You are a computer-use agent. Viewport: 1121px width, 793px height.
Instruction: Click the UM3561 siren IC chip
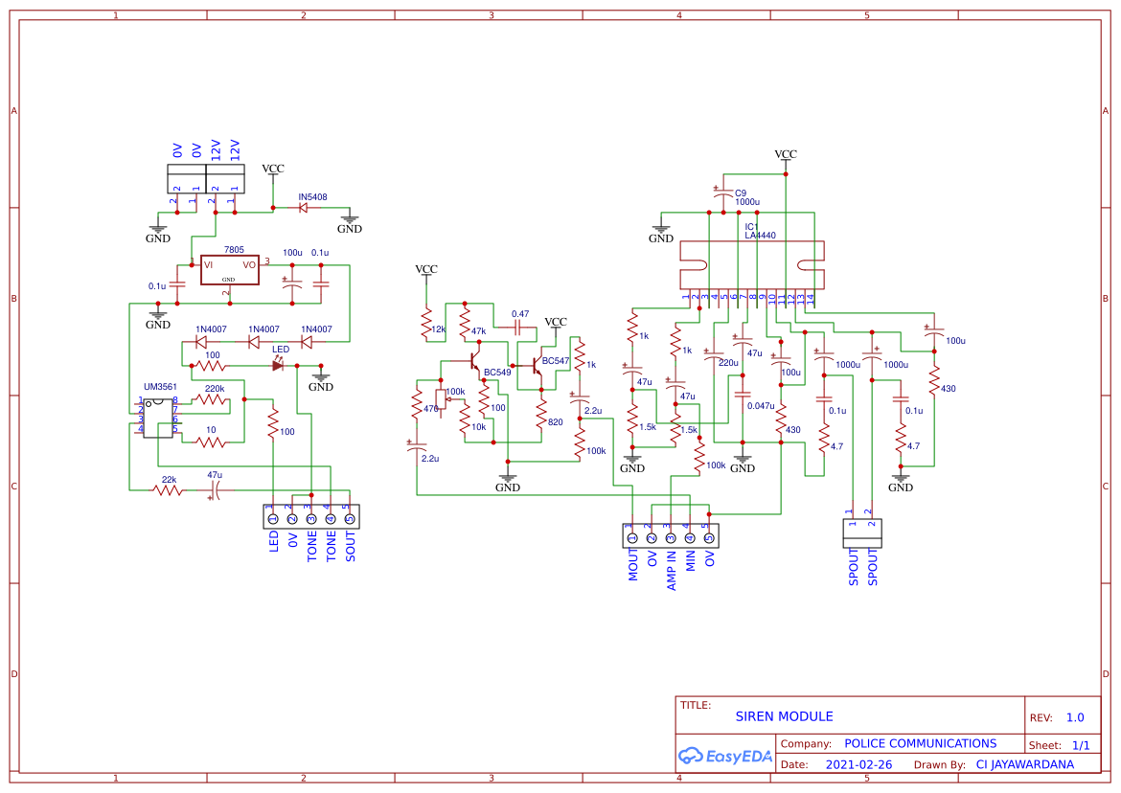pos(158,417)
